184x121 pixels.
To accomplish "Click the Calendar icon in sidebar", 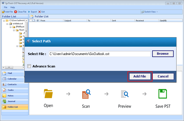I will [4, 79].
